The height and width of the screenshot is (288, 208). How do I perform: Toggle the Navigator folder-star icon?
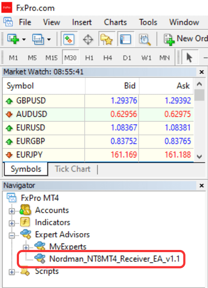tap(107, 39)
